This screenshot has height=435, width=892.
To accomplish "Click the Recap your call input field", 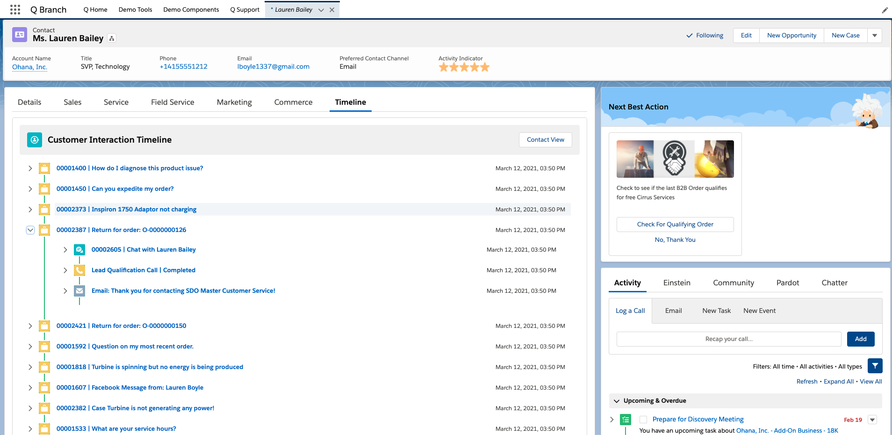I will pyautogui.click(x=728, y=339).
